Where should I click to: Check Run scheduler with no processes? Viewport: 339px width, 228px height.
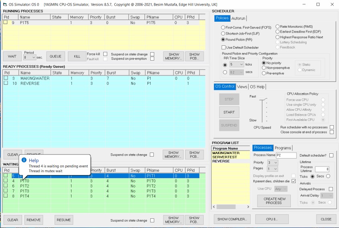click(x=332, y=127)
